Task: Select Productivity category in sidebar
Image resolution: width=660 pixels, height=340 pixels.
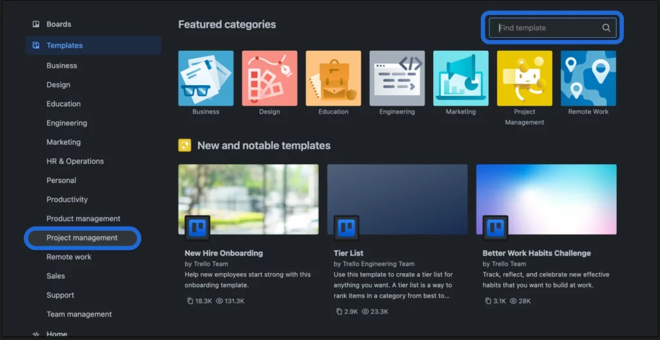Action: click(x=67, y=200)
